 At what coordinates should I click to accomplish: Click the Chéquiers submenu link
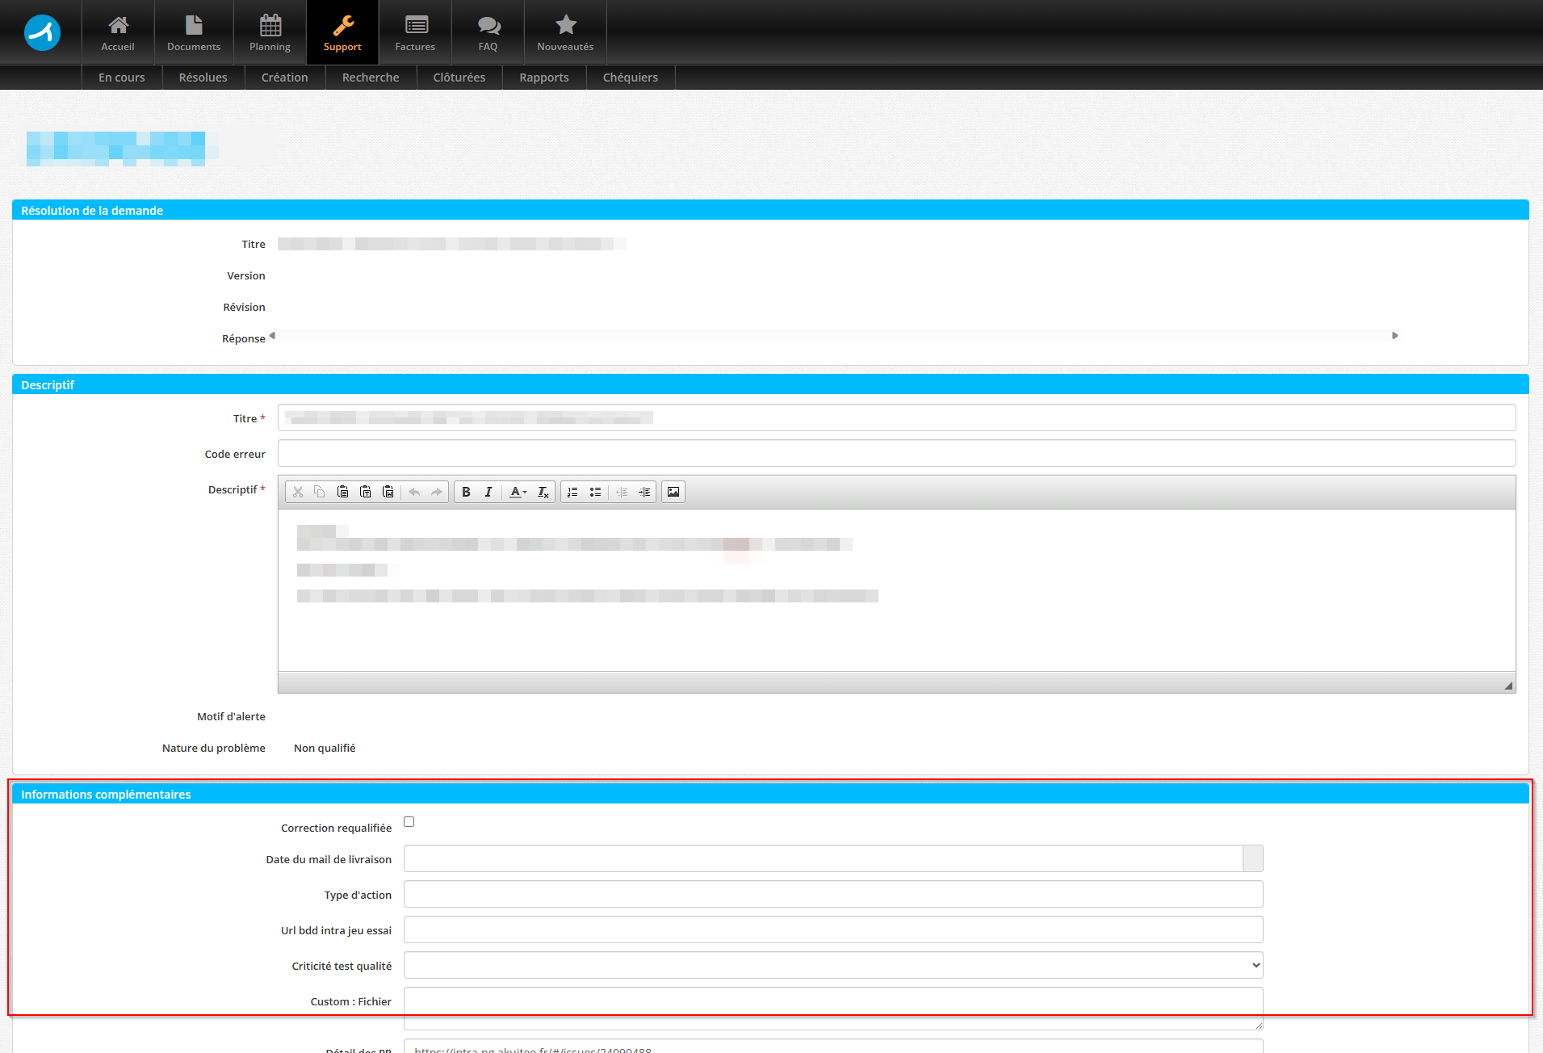[630, 78]
